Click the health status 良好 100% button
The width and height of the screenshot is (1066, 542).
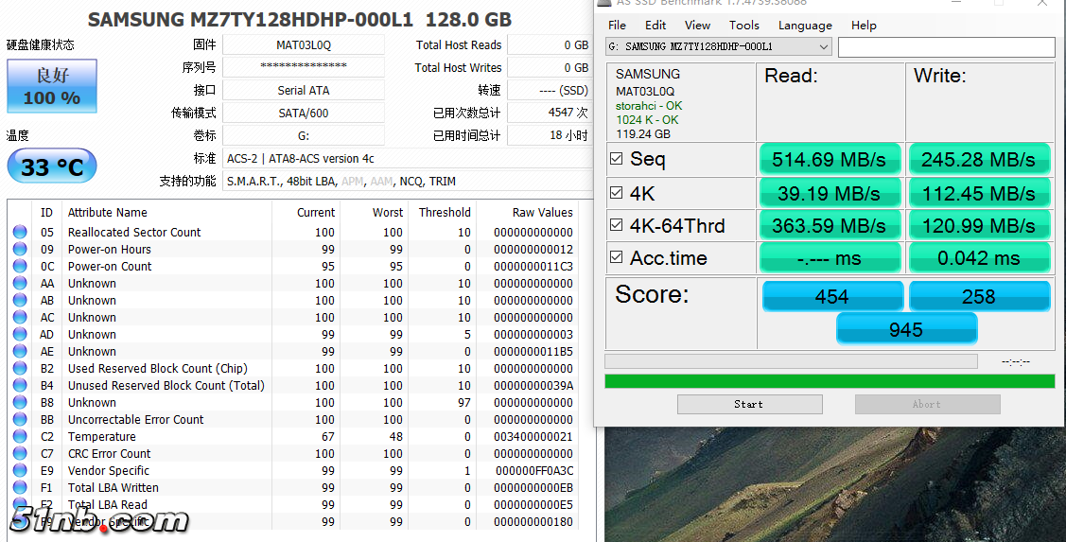(x=52, y=86)
